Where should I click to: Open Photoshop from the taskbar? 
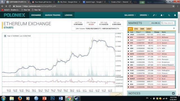(x=53, y=98)
